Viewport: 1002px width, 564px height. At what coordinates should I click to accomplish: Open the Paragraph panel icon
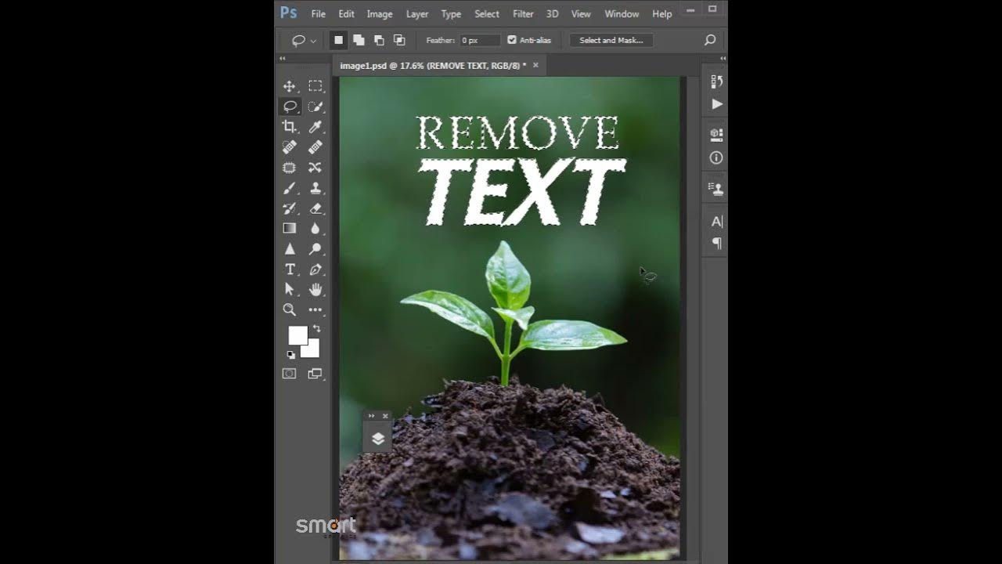[716, 244]
